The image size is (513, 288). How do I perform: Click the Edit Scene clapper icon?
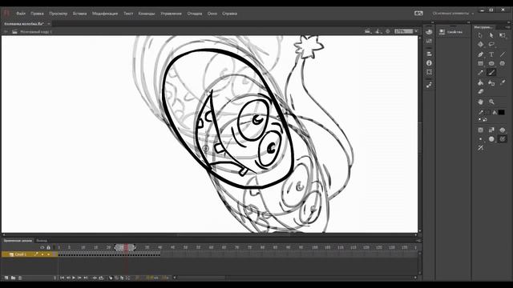tap(368, 31)
